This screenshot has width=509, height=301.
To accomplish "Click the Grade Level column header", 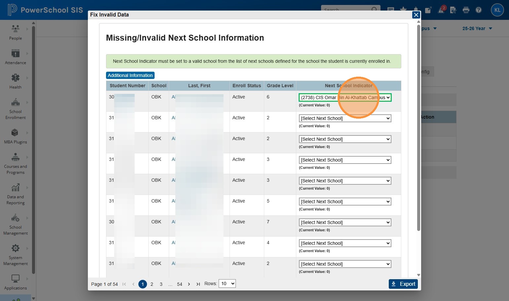I will (x=280, y=86).
